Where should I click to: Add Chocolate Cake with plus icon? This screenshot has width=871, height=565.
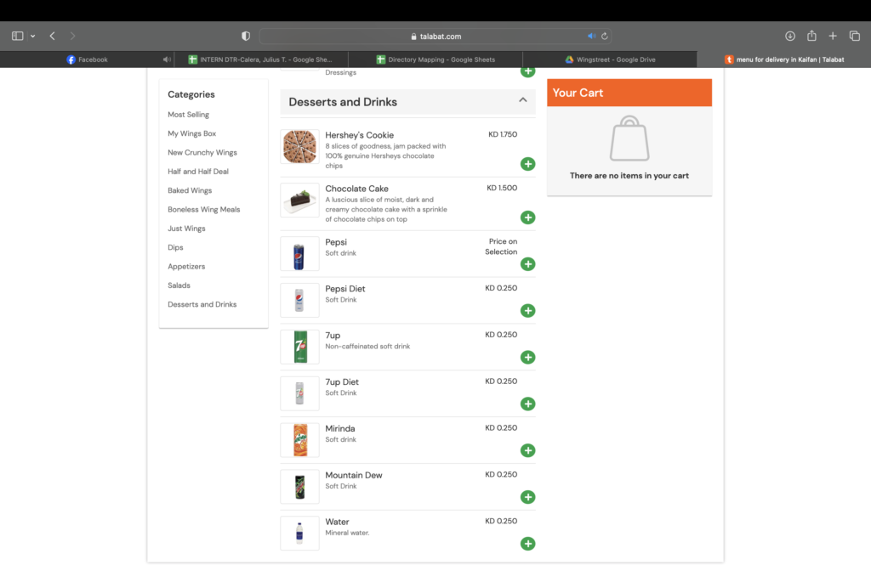pyautogui.click(x=527, y=218)
